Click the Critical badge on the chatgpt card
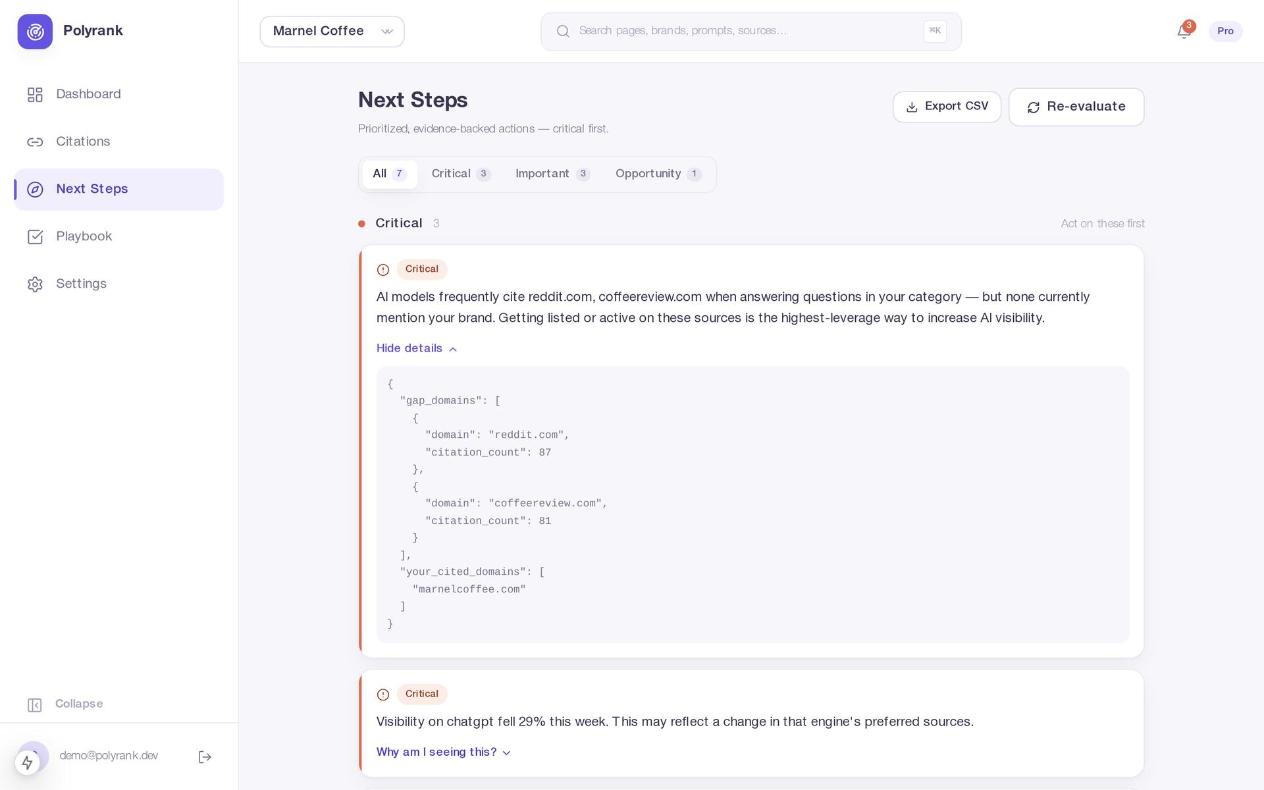This screenshot has width=1264, height=790. 422,694
